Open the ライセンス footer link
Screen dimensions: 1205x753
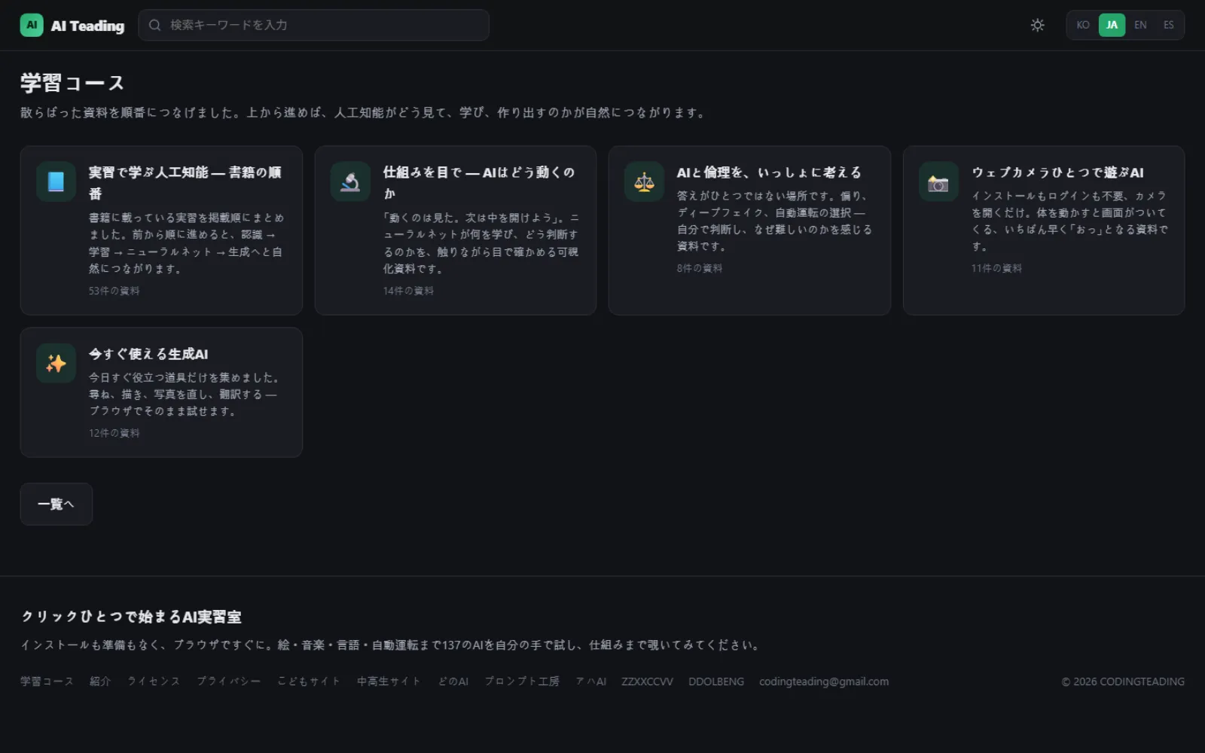(154, 681)
